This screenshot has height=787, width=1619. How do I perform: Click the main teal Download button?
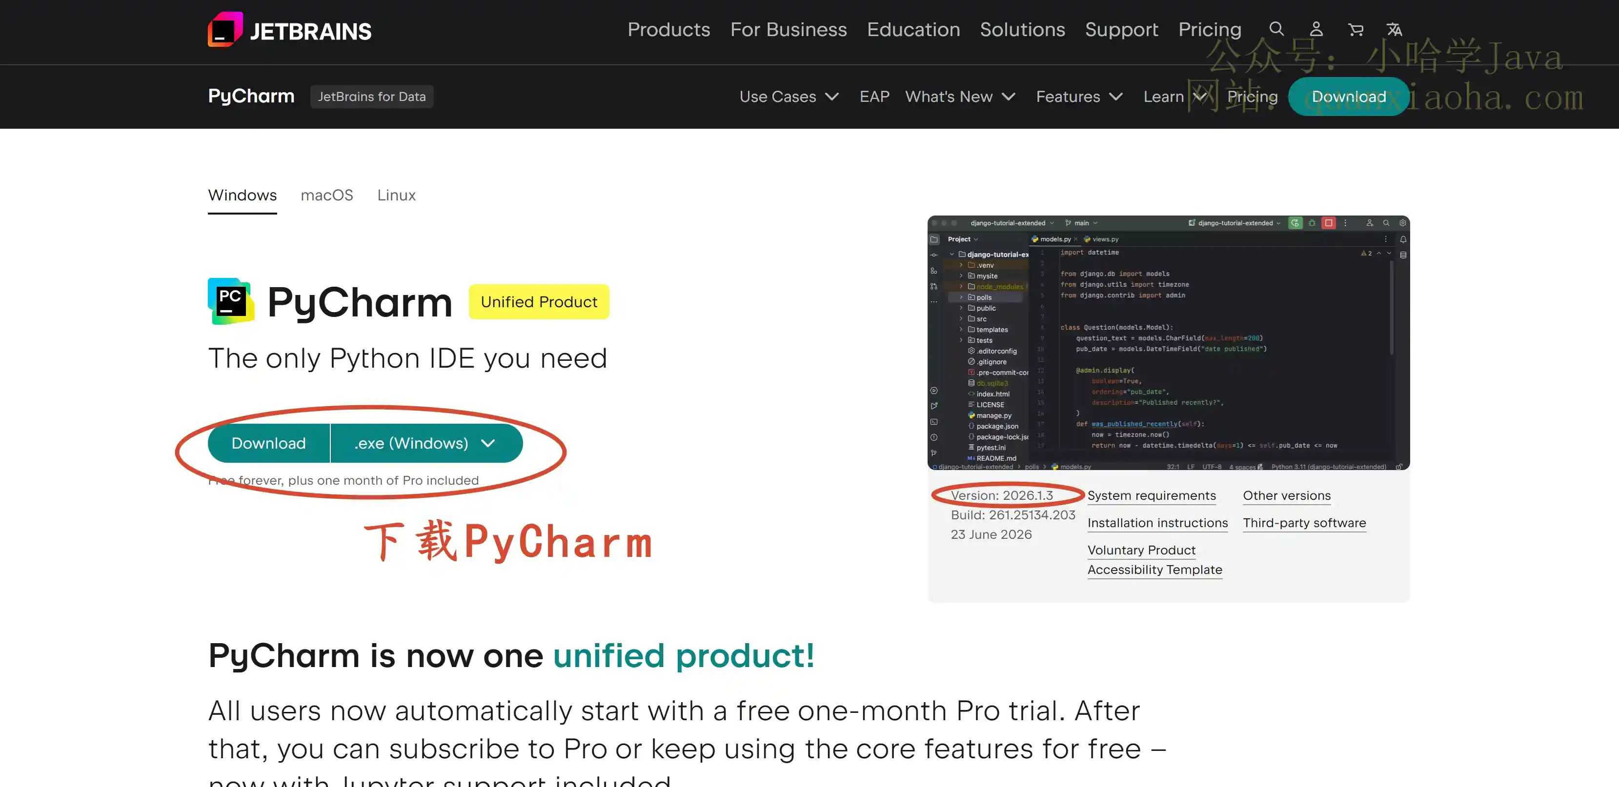pos(268,443)
